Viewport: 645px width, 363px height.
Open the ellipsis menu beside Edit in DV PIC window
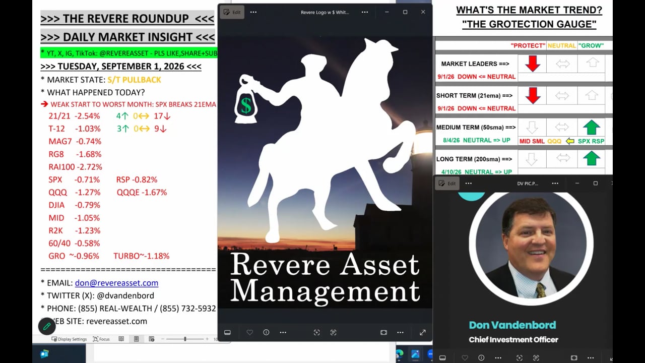tap(469, 184)
